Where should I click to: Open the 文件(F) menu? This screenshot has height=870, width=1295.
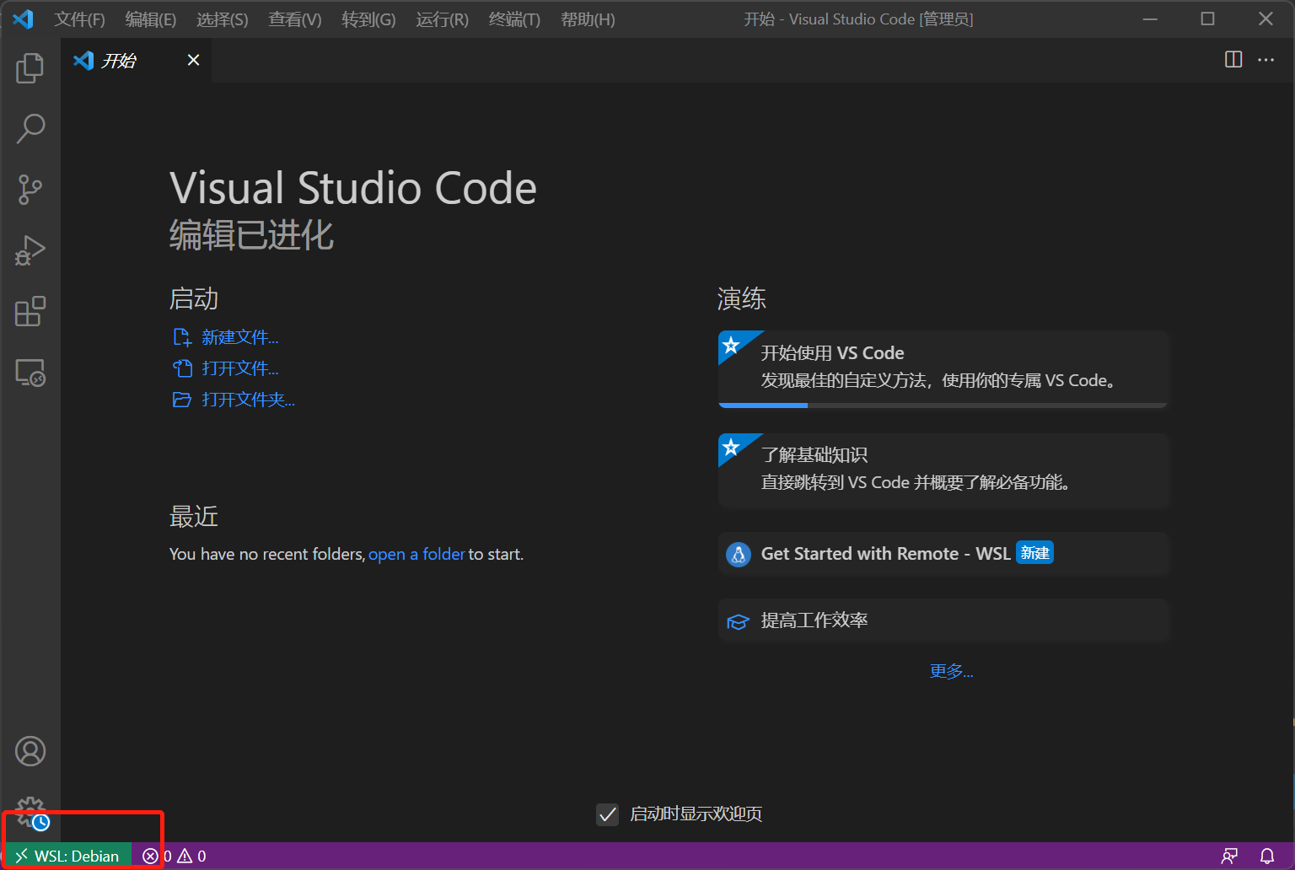pyautogui.click(x=80, y=19)
